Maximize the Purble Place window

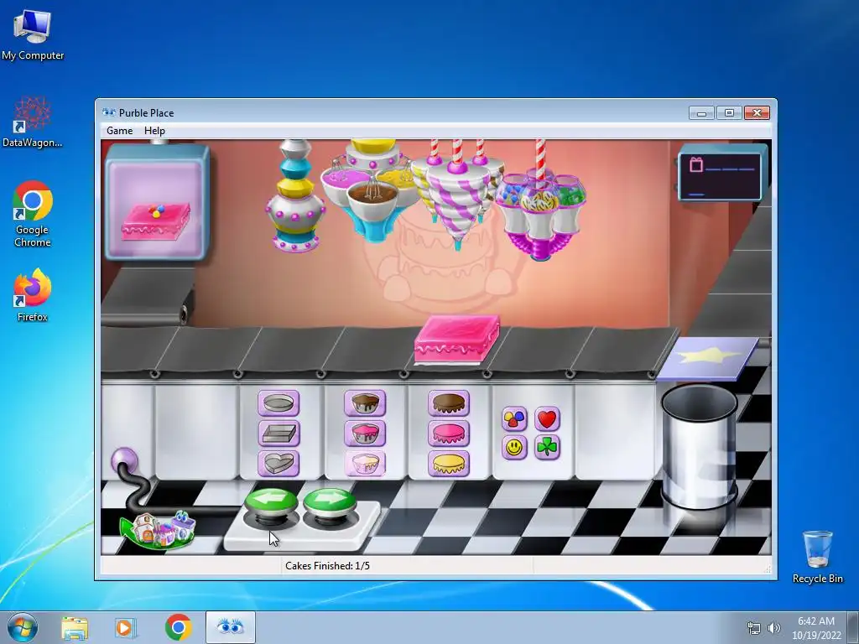coord(729,113)
